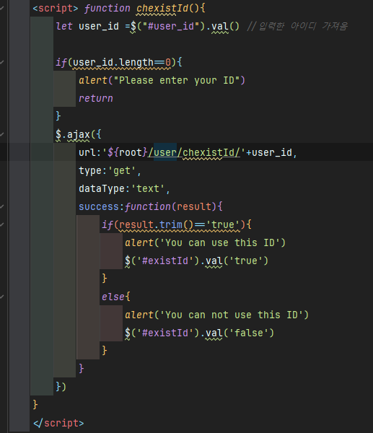Collapse the fold marker beside the function chexistId line
The image size is (373, 433).
[1, 8]
